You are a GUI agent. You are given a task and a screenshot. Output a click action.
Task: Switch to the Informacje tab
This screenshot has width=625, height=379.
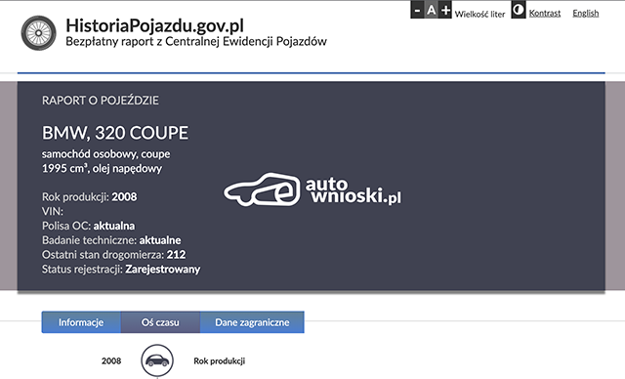click(x=81, y=322)
